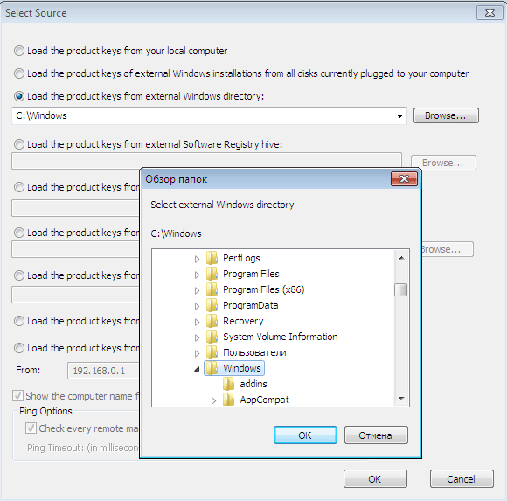Open the C:\Windows directory dropdown arrow
Viewport: 507px width, 501px height.
pyautogui.click(x=399, y=115)
